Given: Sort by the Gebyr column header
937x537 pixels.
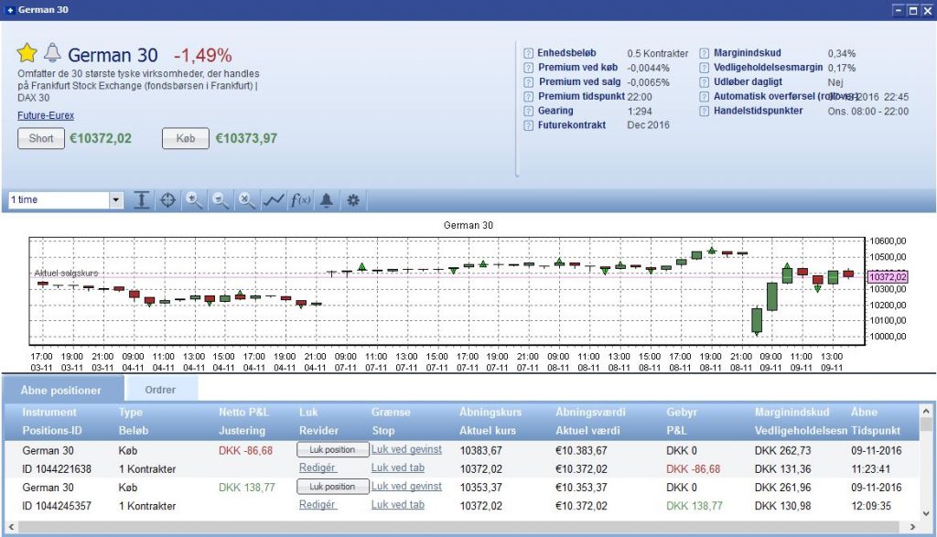Looking at the screenshot, I should pyautogui.click(x=682, y=413).
